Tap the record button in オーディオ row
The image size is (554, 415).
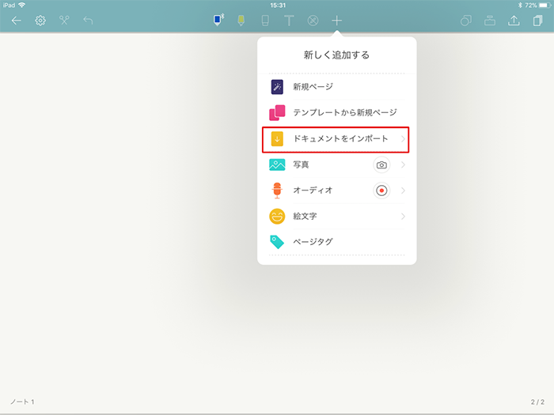[381, 191]
